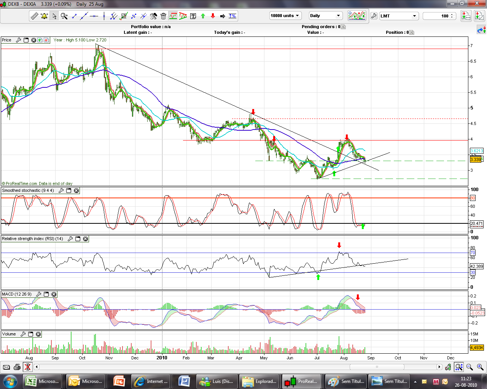
Task: Click the zoom in magnifier at bottom right
Action: click(x=480, y=367)
